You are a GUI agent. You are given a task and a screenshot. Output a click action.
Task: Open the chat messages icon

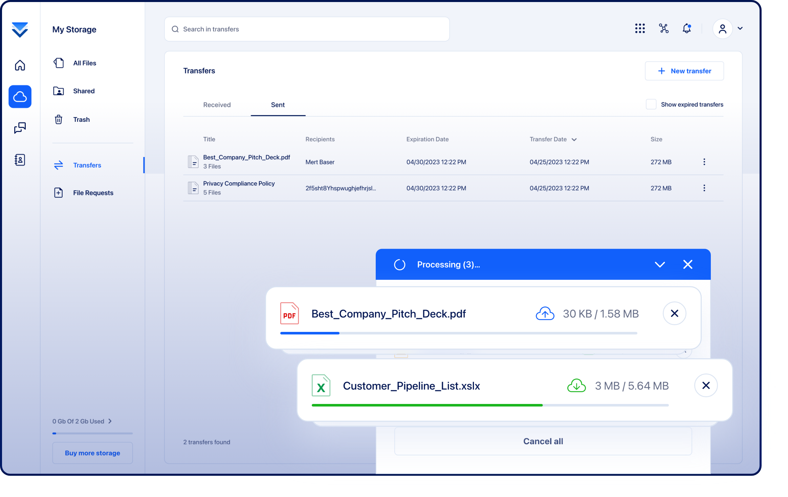20,128
